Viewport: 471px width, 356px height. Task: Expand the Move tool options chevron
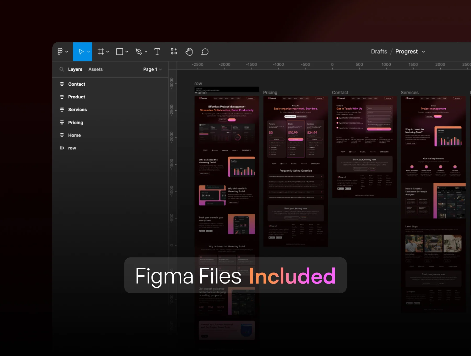point(88,52)
